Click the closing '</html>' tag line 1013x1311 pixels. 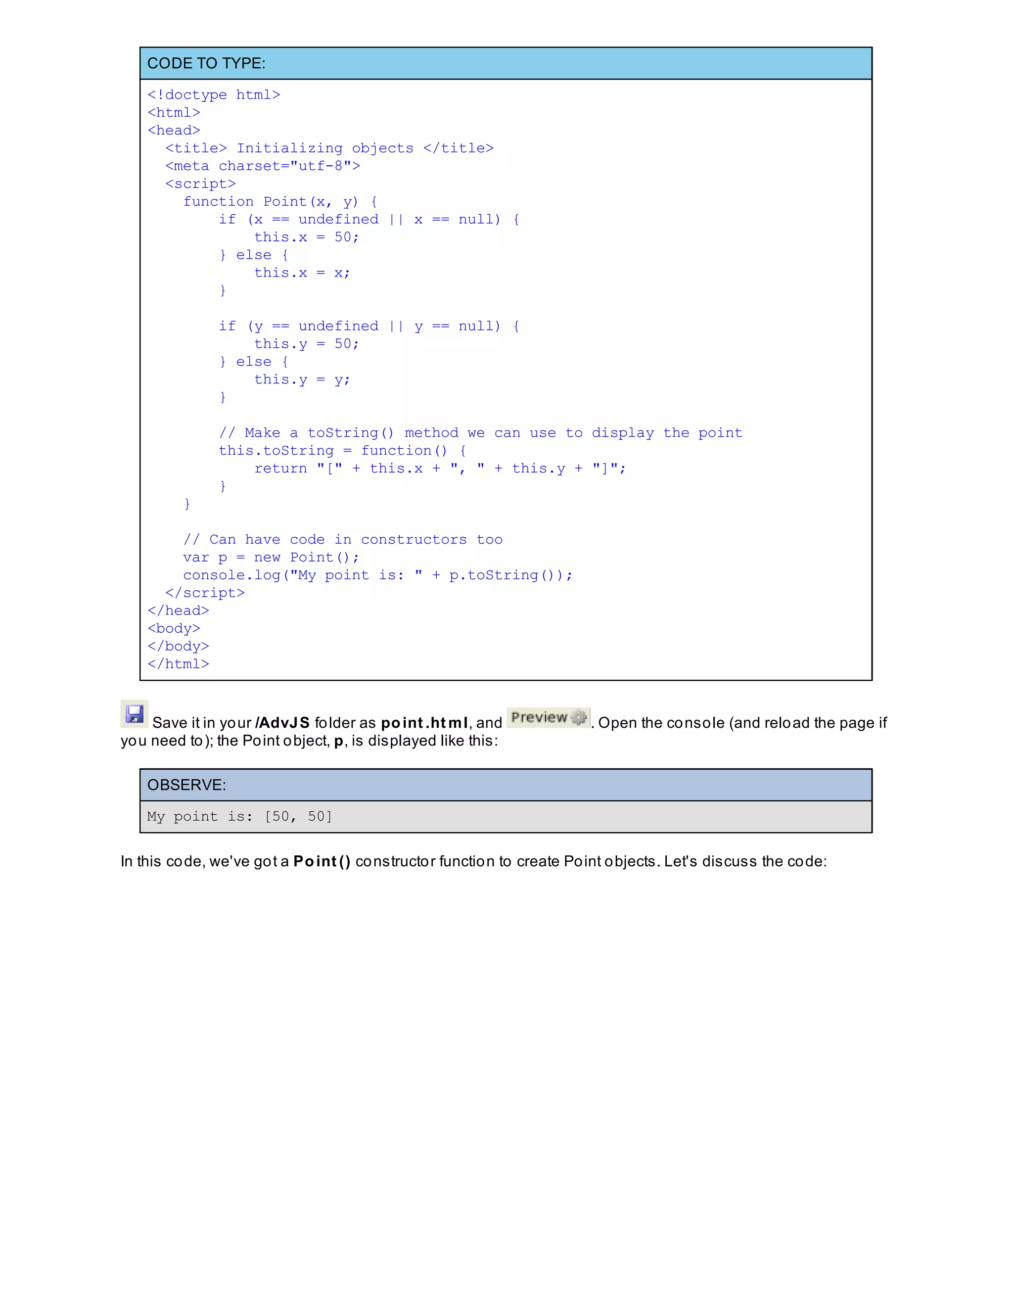(178, 664)
